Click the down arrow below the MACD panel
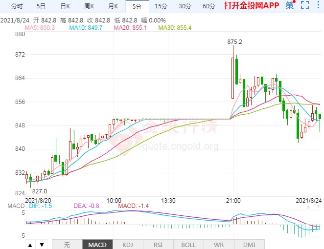 point(42,245)
